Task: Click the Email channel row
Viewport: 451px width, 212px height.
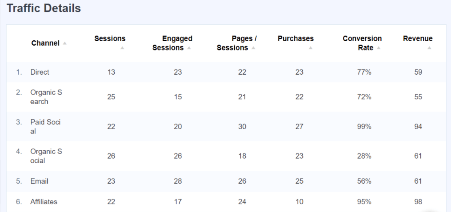Action: (39, 181)
